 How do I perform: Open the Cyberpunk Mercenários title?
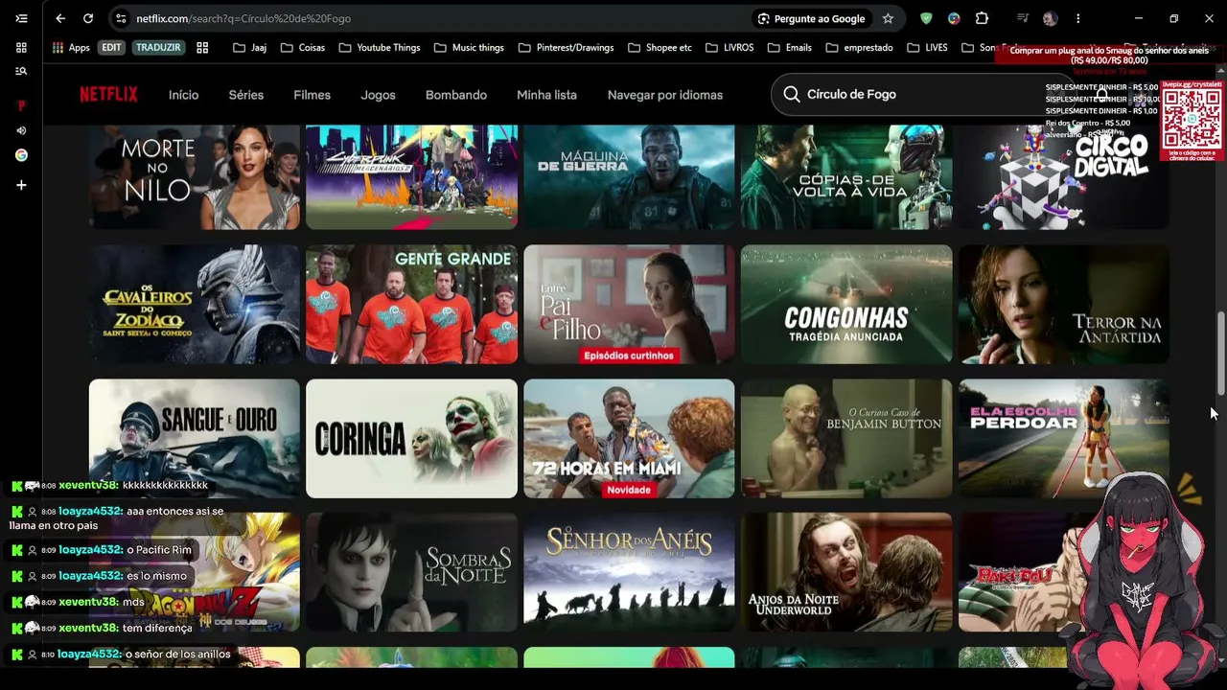pos(411,176)
